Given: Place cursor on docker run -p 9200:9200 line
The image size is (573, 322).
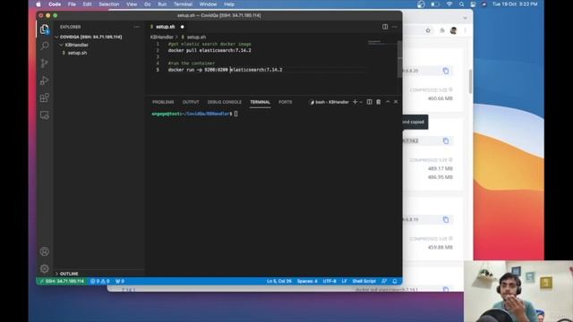Looking at the screenshot, I should (x=225, y=70).
